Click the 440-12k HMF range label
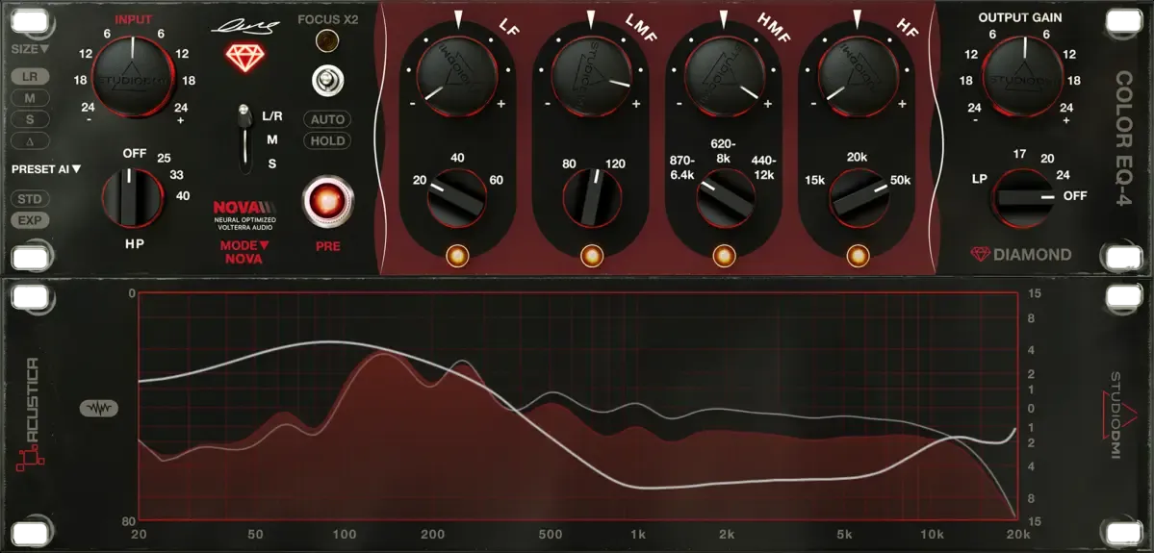 [764, 165]
